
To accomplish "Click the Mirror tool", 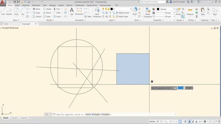I will (x=47, y=13).
